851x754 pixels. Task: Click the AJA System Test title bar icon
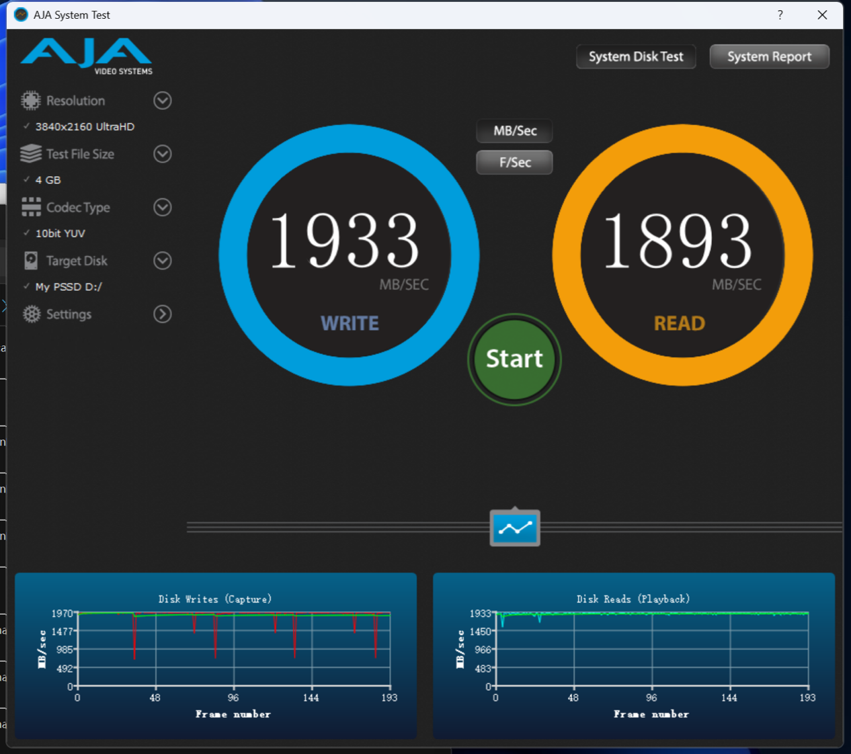coord(21,15)
